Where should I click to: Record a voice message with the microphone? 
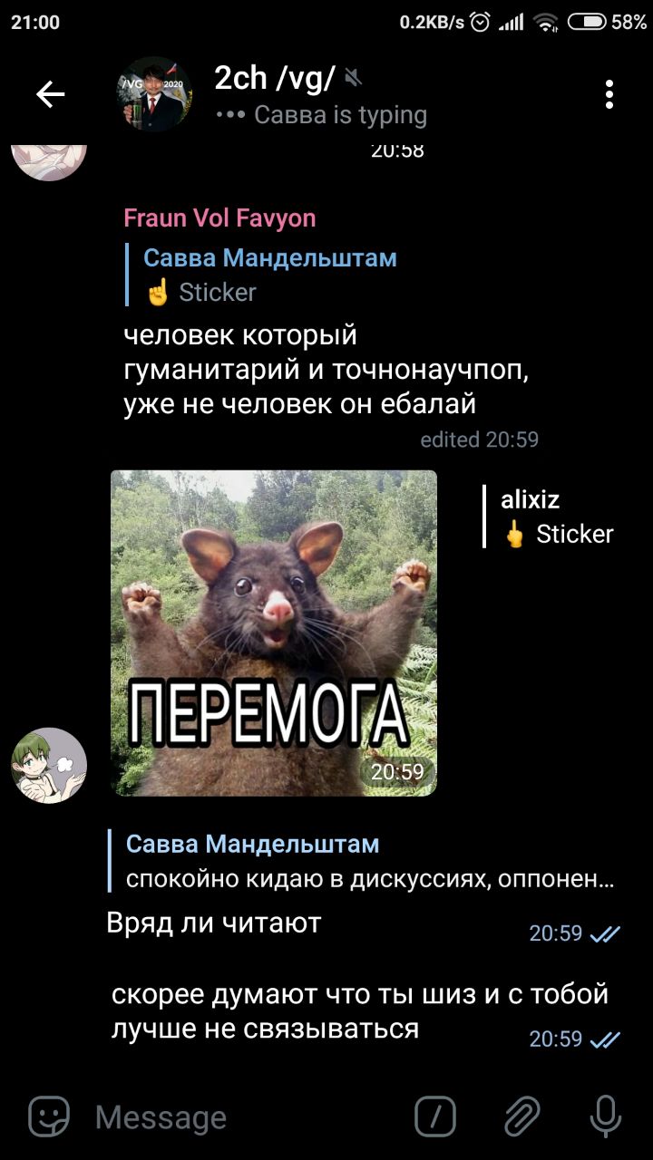click(605, 1116)
